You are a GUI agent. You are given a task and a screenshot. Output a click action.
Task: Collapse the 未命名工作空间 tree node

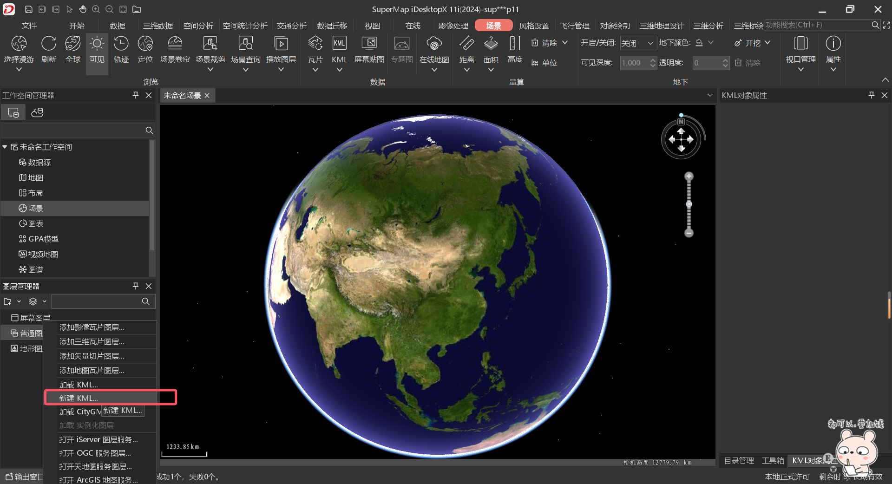5,147
